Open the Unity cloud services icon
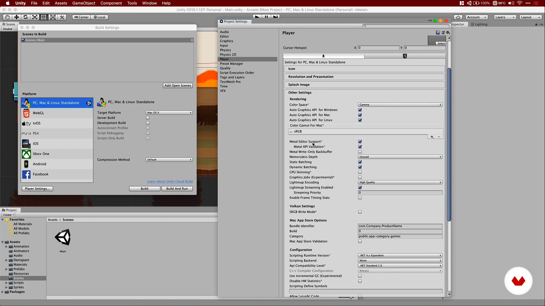Screen dimensions: 545x306 coord(458,17)
